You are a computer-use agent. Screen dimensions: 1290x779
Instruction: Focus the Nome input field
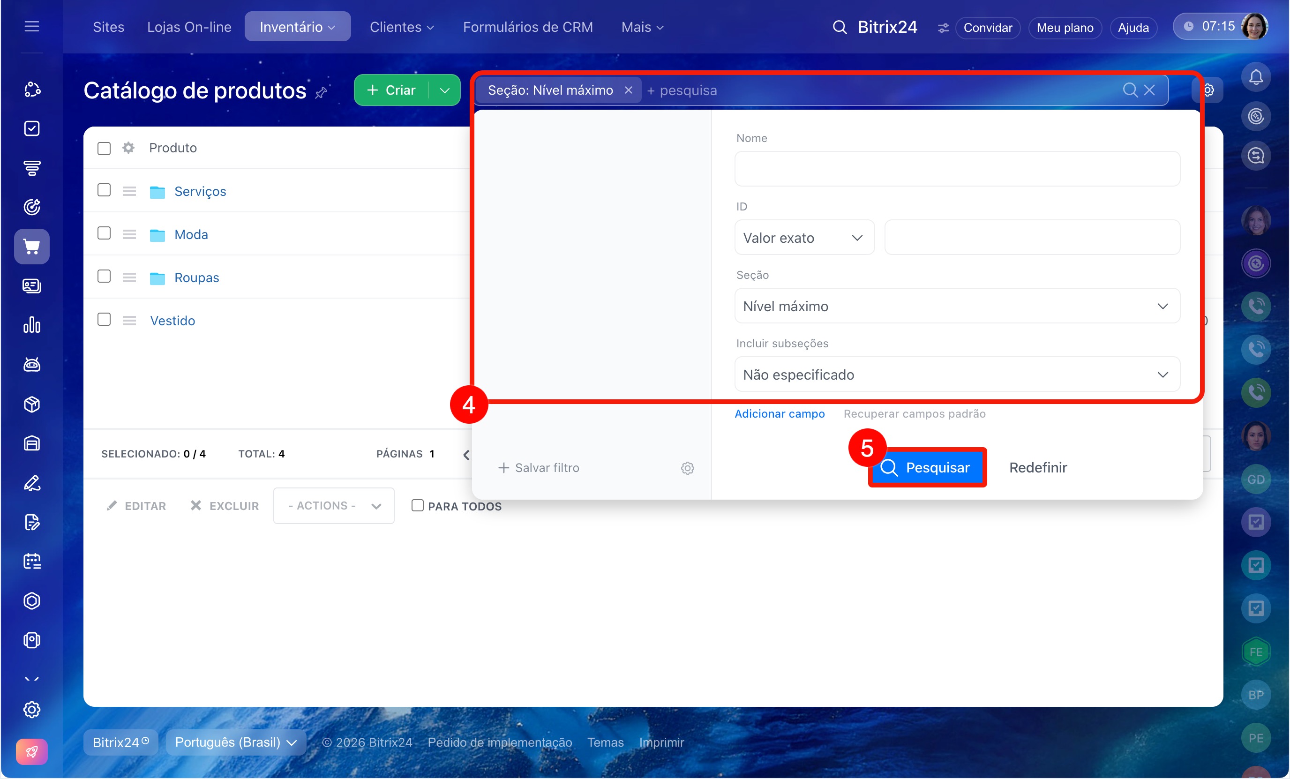(957, 169)
